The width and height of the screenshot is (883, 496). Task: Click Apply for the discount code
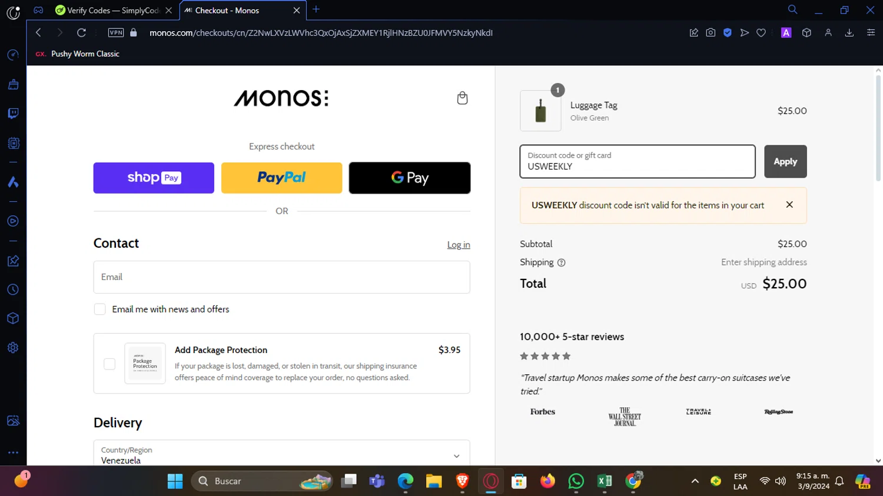[785, 161]
